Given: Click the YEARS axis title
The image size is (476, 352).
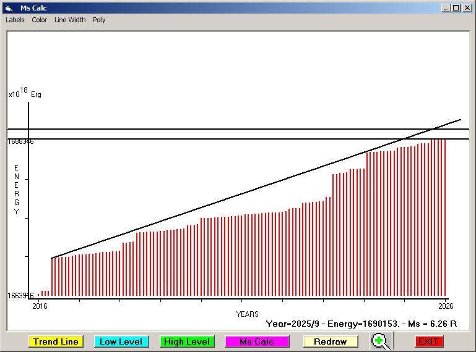Looking at the screenshot, I should click(x=247, y=314).
